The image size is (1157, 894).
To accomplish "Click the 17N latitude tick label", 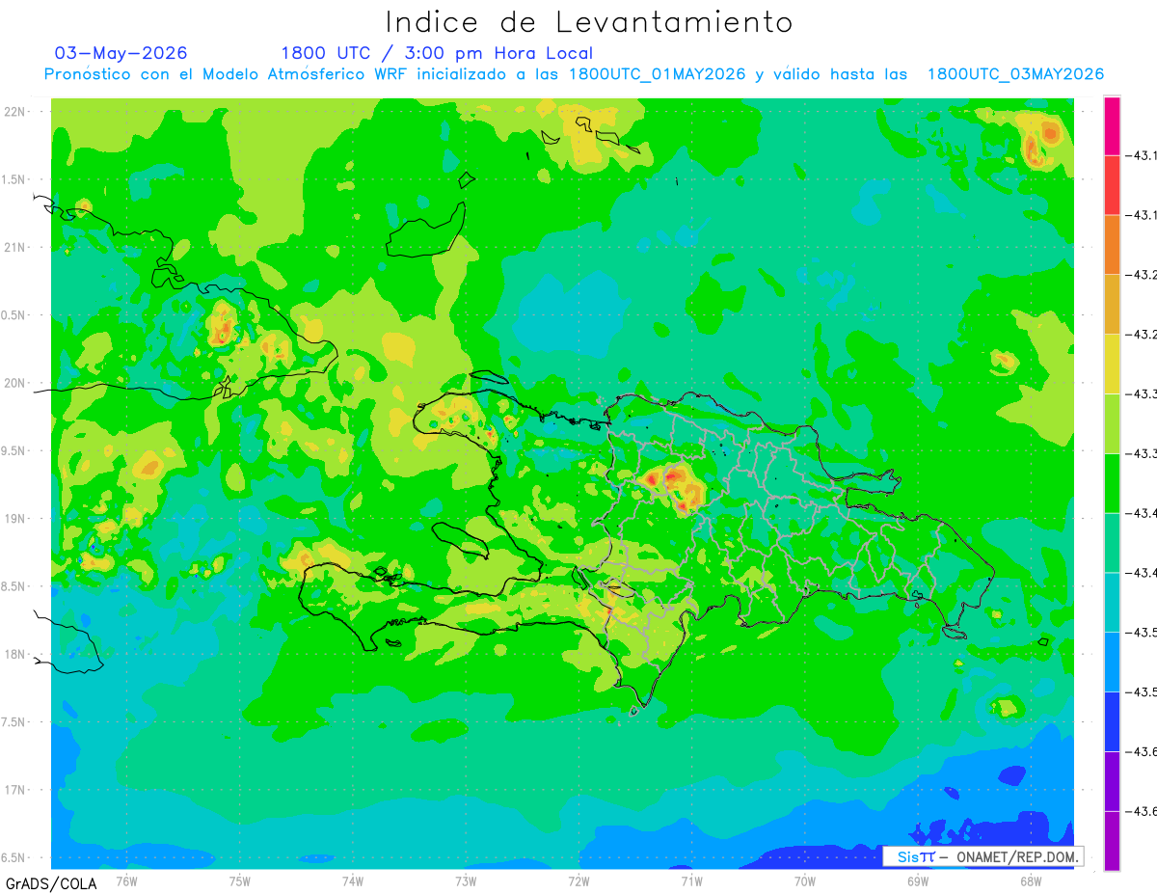I will pyautogui.click(x=15, y=790).
